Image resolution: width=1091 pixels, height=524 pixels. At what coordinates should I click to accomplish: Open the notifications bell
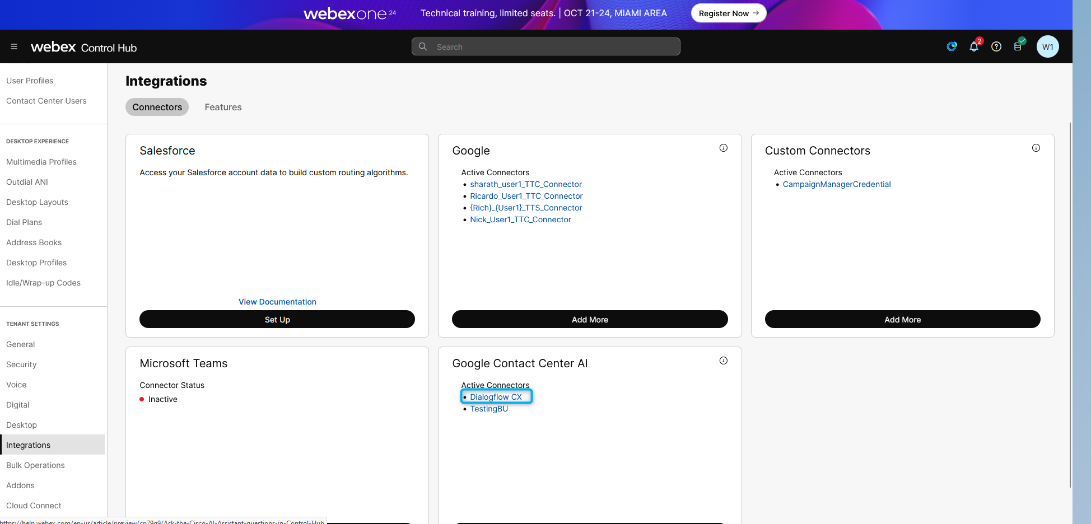point(974,46)
